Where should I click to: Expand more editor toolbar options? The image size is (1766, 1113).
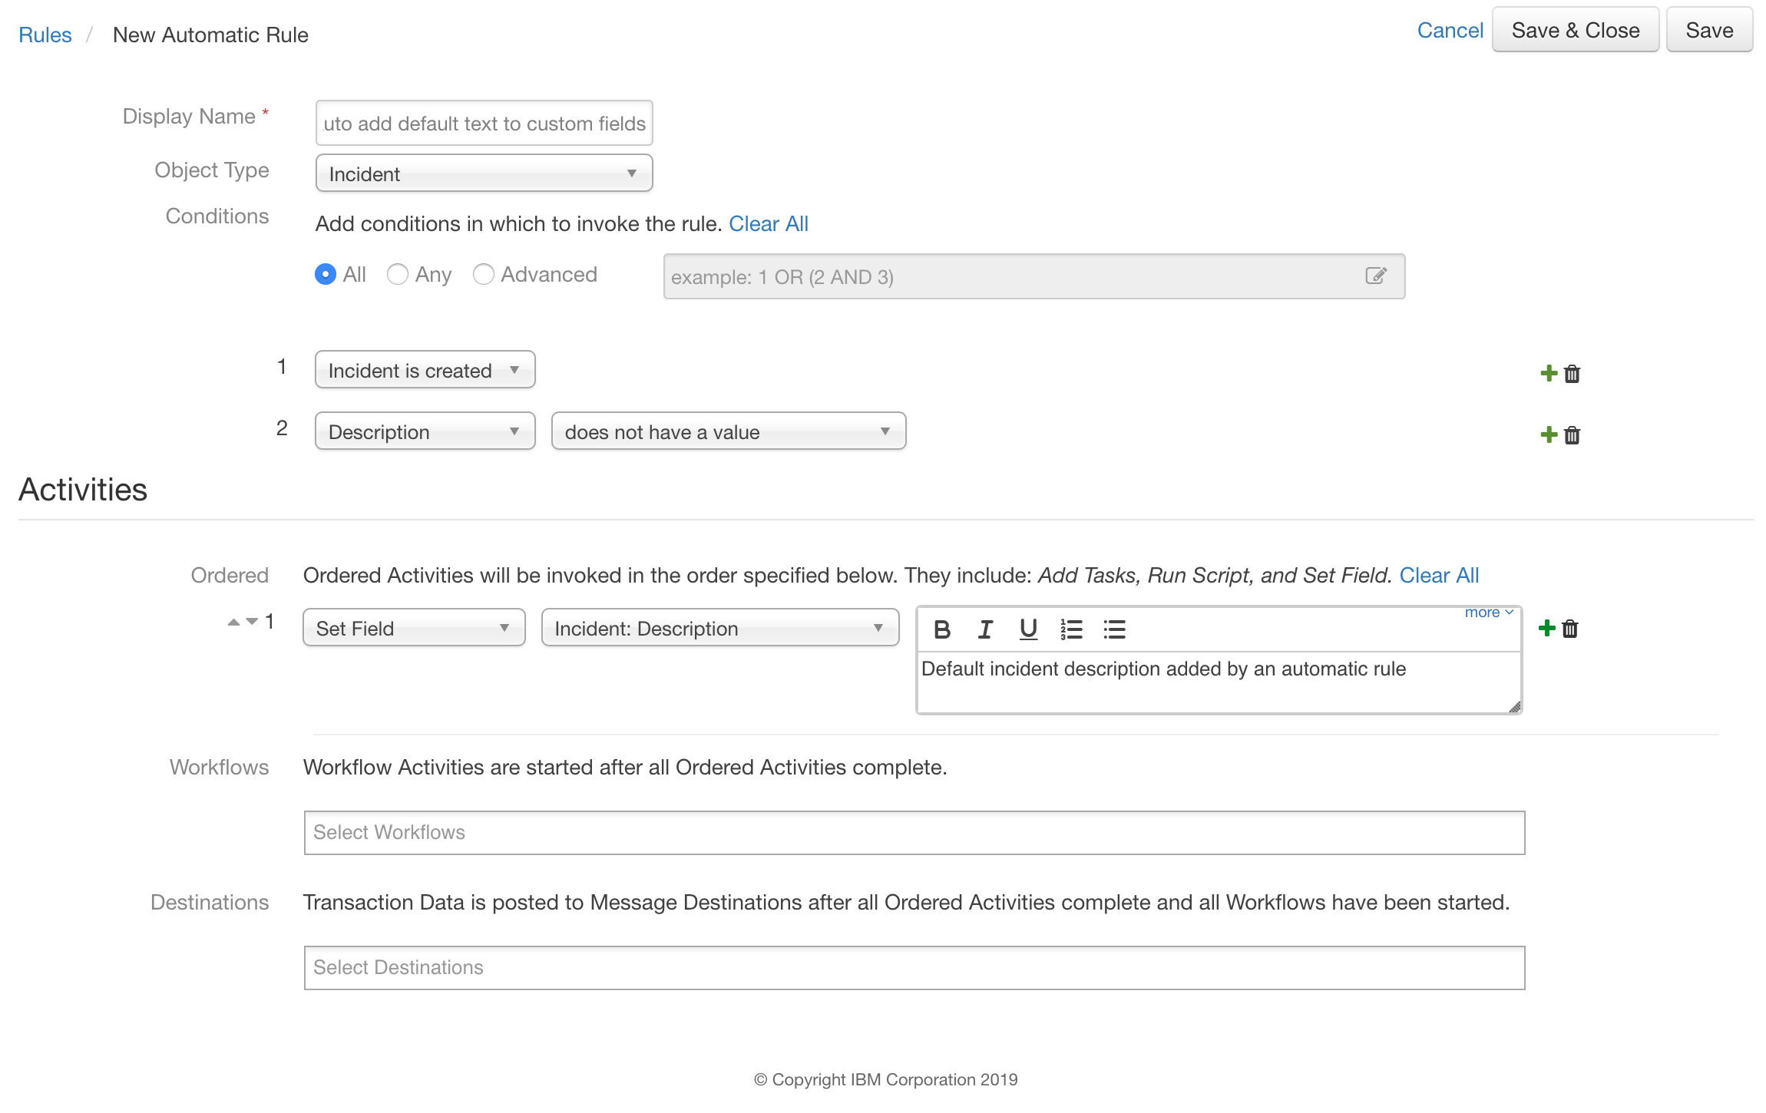[x=1489, y=613]
